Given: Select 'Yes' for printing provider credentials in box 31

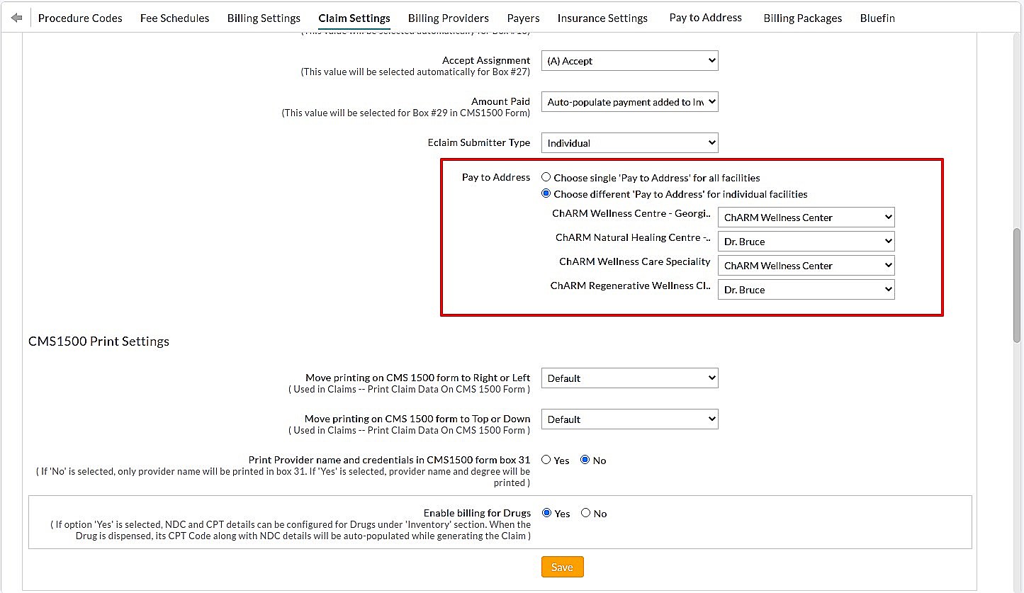Looking at the screenshot, I should [x=546, y=459].
